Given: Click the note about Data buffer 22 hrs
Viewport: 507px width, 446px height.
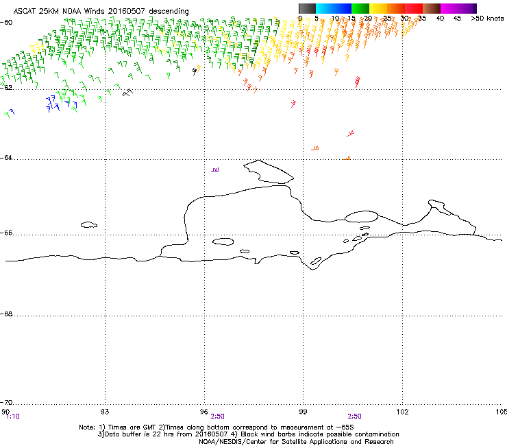Looking at the screenshot, I should 248,434.
